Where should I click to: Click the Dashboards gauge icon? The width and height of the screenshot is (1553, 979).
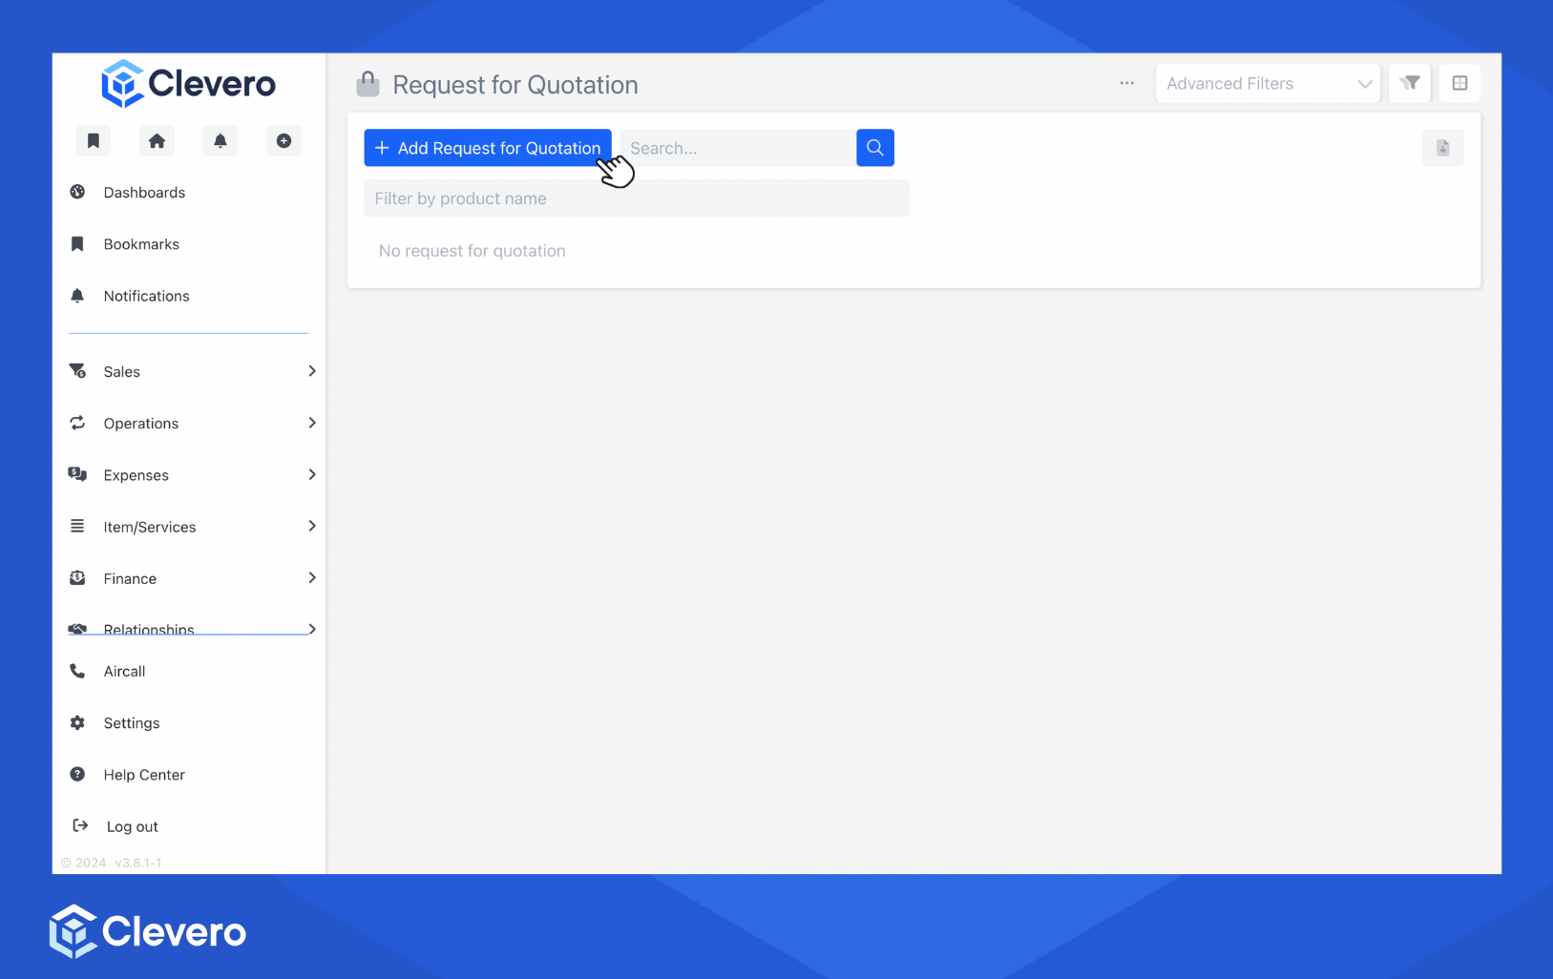[77, 192]
